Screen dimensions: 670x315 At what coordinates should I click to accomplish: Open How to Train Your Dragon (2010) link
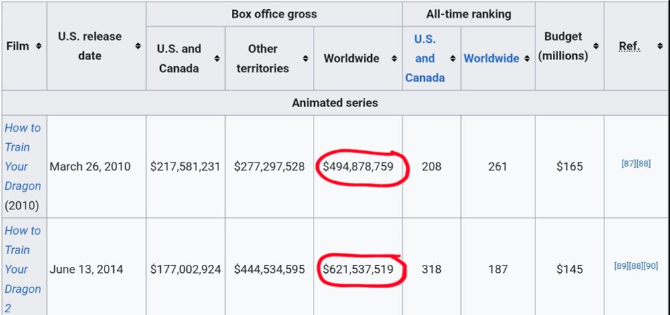click(23, 156)
